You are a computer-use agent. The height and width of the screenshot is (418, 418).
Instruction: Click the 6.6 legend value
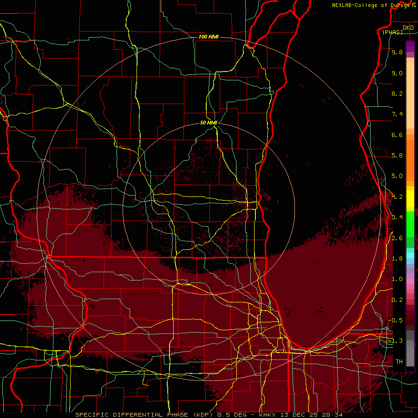pyautogui.click(x=397, y=135)
